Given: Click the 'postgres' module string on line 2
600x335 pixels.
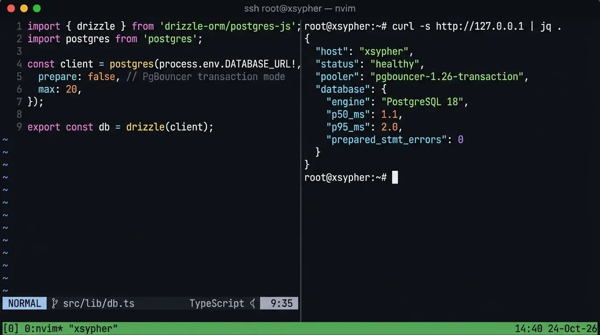Looking at the screenshot, I should [170, 39].
